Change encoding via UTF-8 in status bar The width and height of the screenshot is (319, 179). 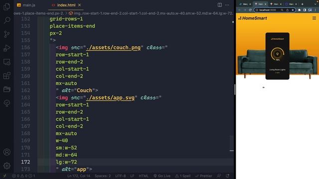click(121, 176)
